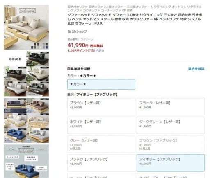Click restock notification under ブラウン【ファブリック】
This screenshot has width=210, height=178.
coord(144,149)
